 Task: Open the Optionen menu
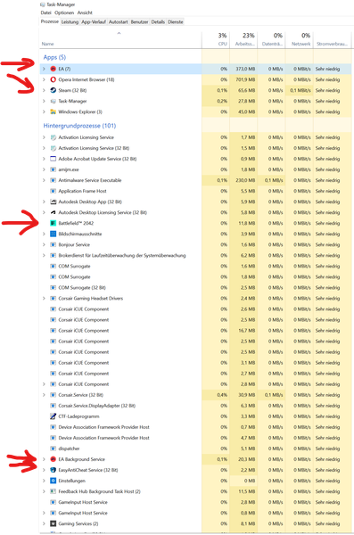[x=64, y=12]
